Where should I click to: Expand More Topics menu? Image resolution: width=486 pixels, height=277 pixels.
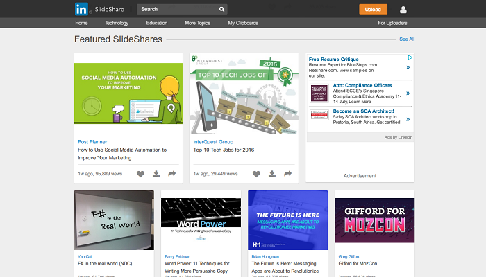pos(197,23)
